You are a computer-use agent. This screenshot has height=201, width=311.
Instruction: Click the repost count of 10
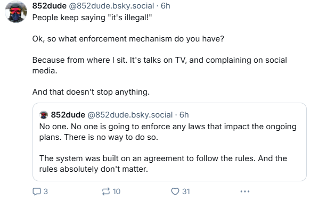117,191
